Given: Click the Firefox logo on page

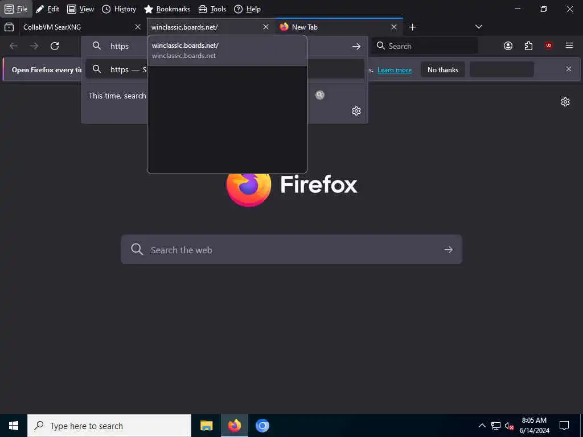Looking at the screenshot, I should pyautogui.click(x=249, y=189).
